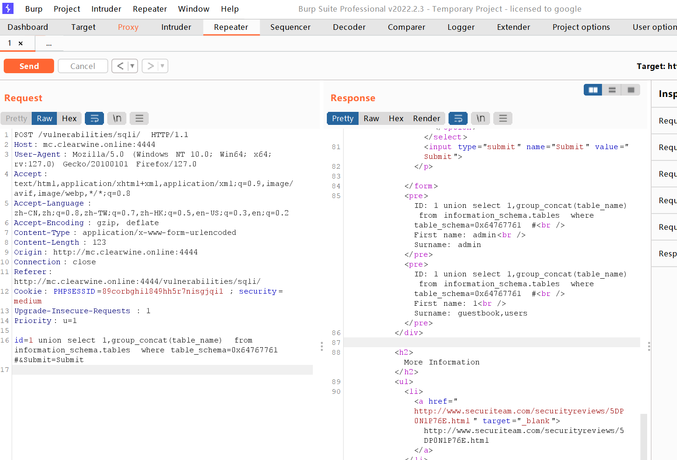
Task: Click the request body SQL injection payload text
Action: tap(146, 350)
